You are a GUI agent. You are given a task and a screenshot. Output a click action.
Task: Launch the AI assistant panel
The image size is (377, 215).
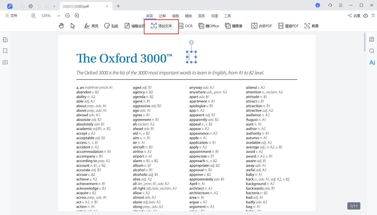coord(372,63)
